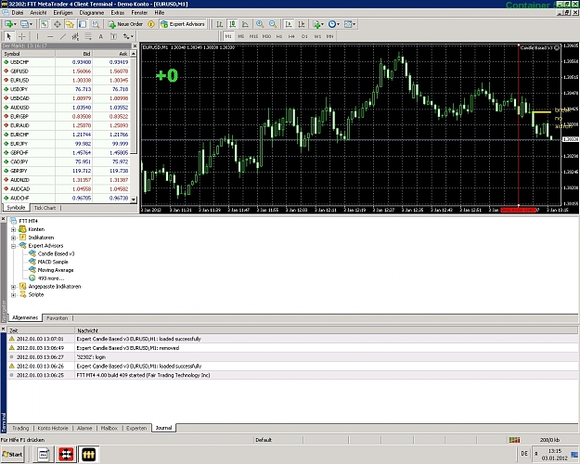Expand the Konten tree node

[x=13, y=229]
